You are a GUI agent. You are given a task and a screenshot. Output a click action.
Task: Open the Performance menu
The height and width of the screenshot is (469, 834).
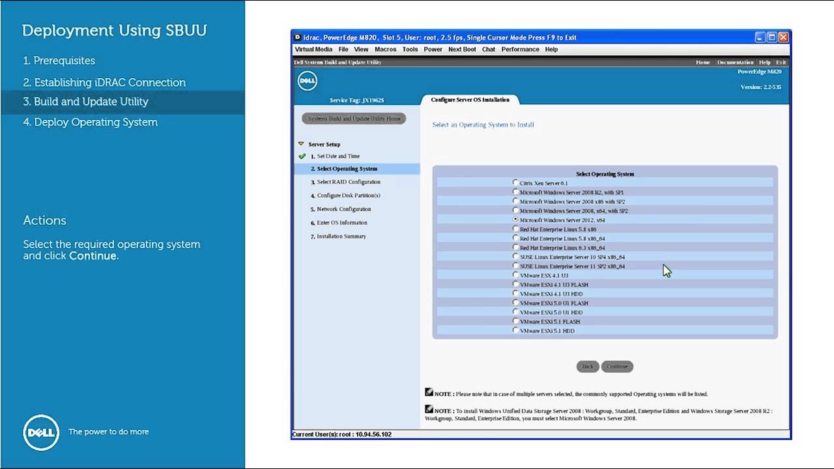[520, 50]
